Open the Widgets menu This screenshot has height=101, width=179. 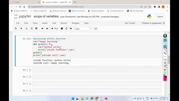(75, 23)
